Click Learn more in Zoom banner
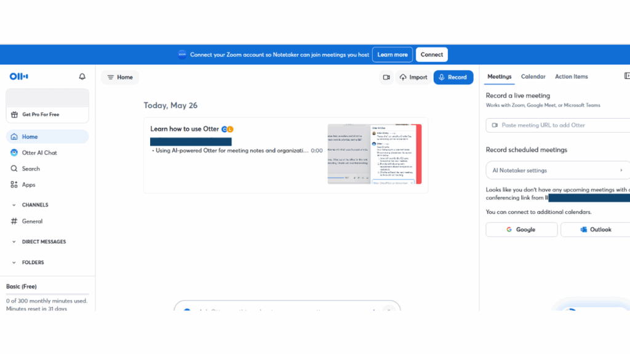Viewport: 630px width, 354px height. pyautogui.click(x=393, y=55)
